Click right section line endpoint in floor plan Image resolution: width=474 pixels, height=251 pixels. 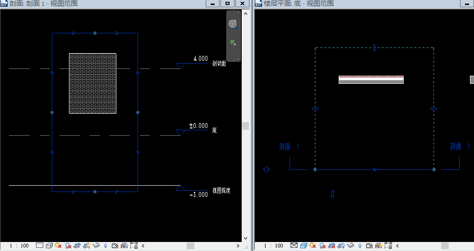tap(434, 169)
